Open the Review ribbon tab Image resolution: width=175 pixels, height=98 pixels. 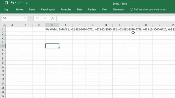pyautogui.click(x=92, y=10)
